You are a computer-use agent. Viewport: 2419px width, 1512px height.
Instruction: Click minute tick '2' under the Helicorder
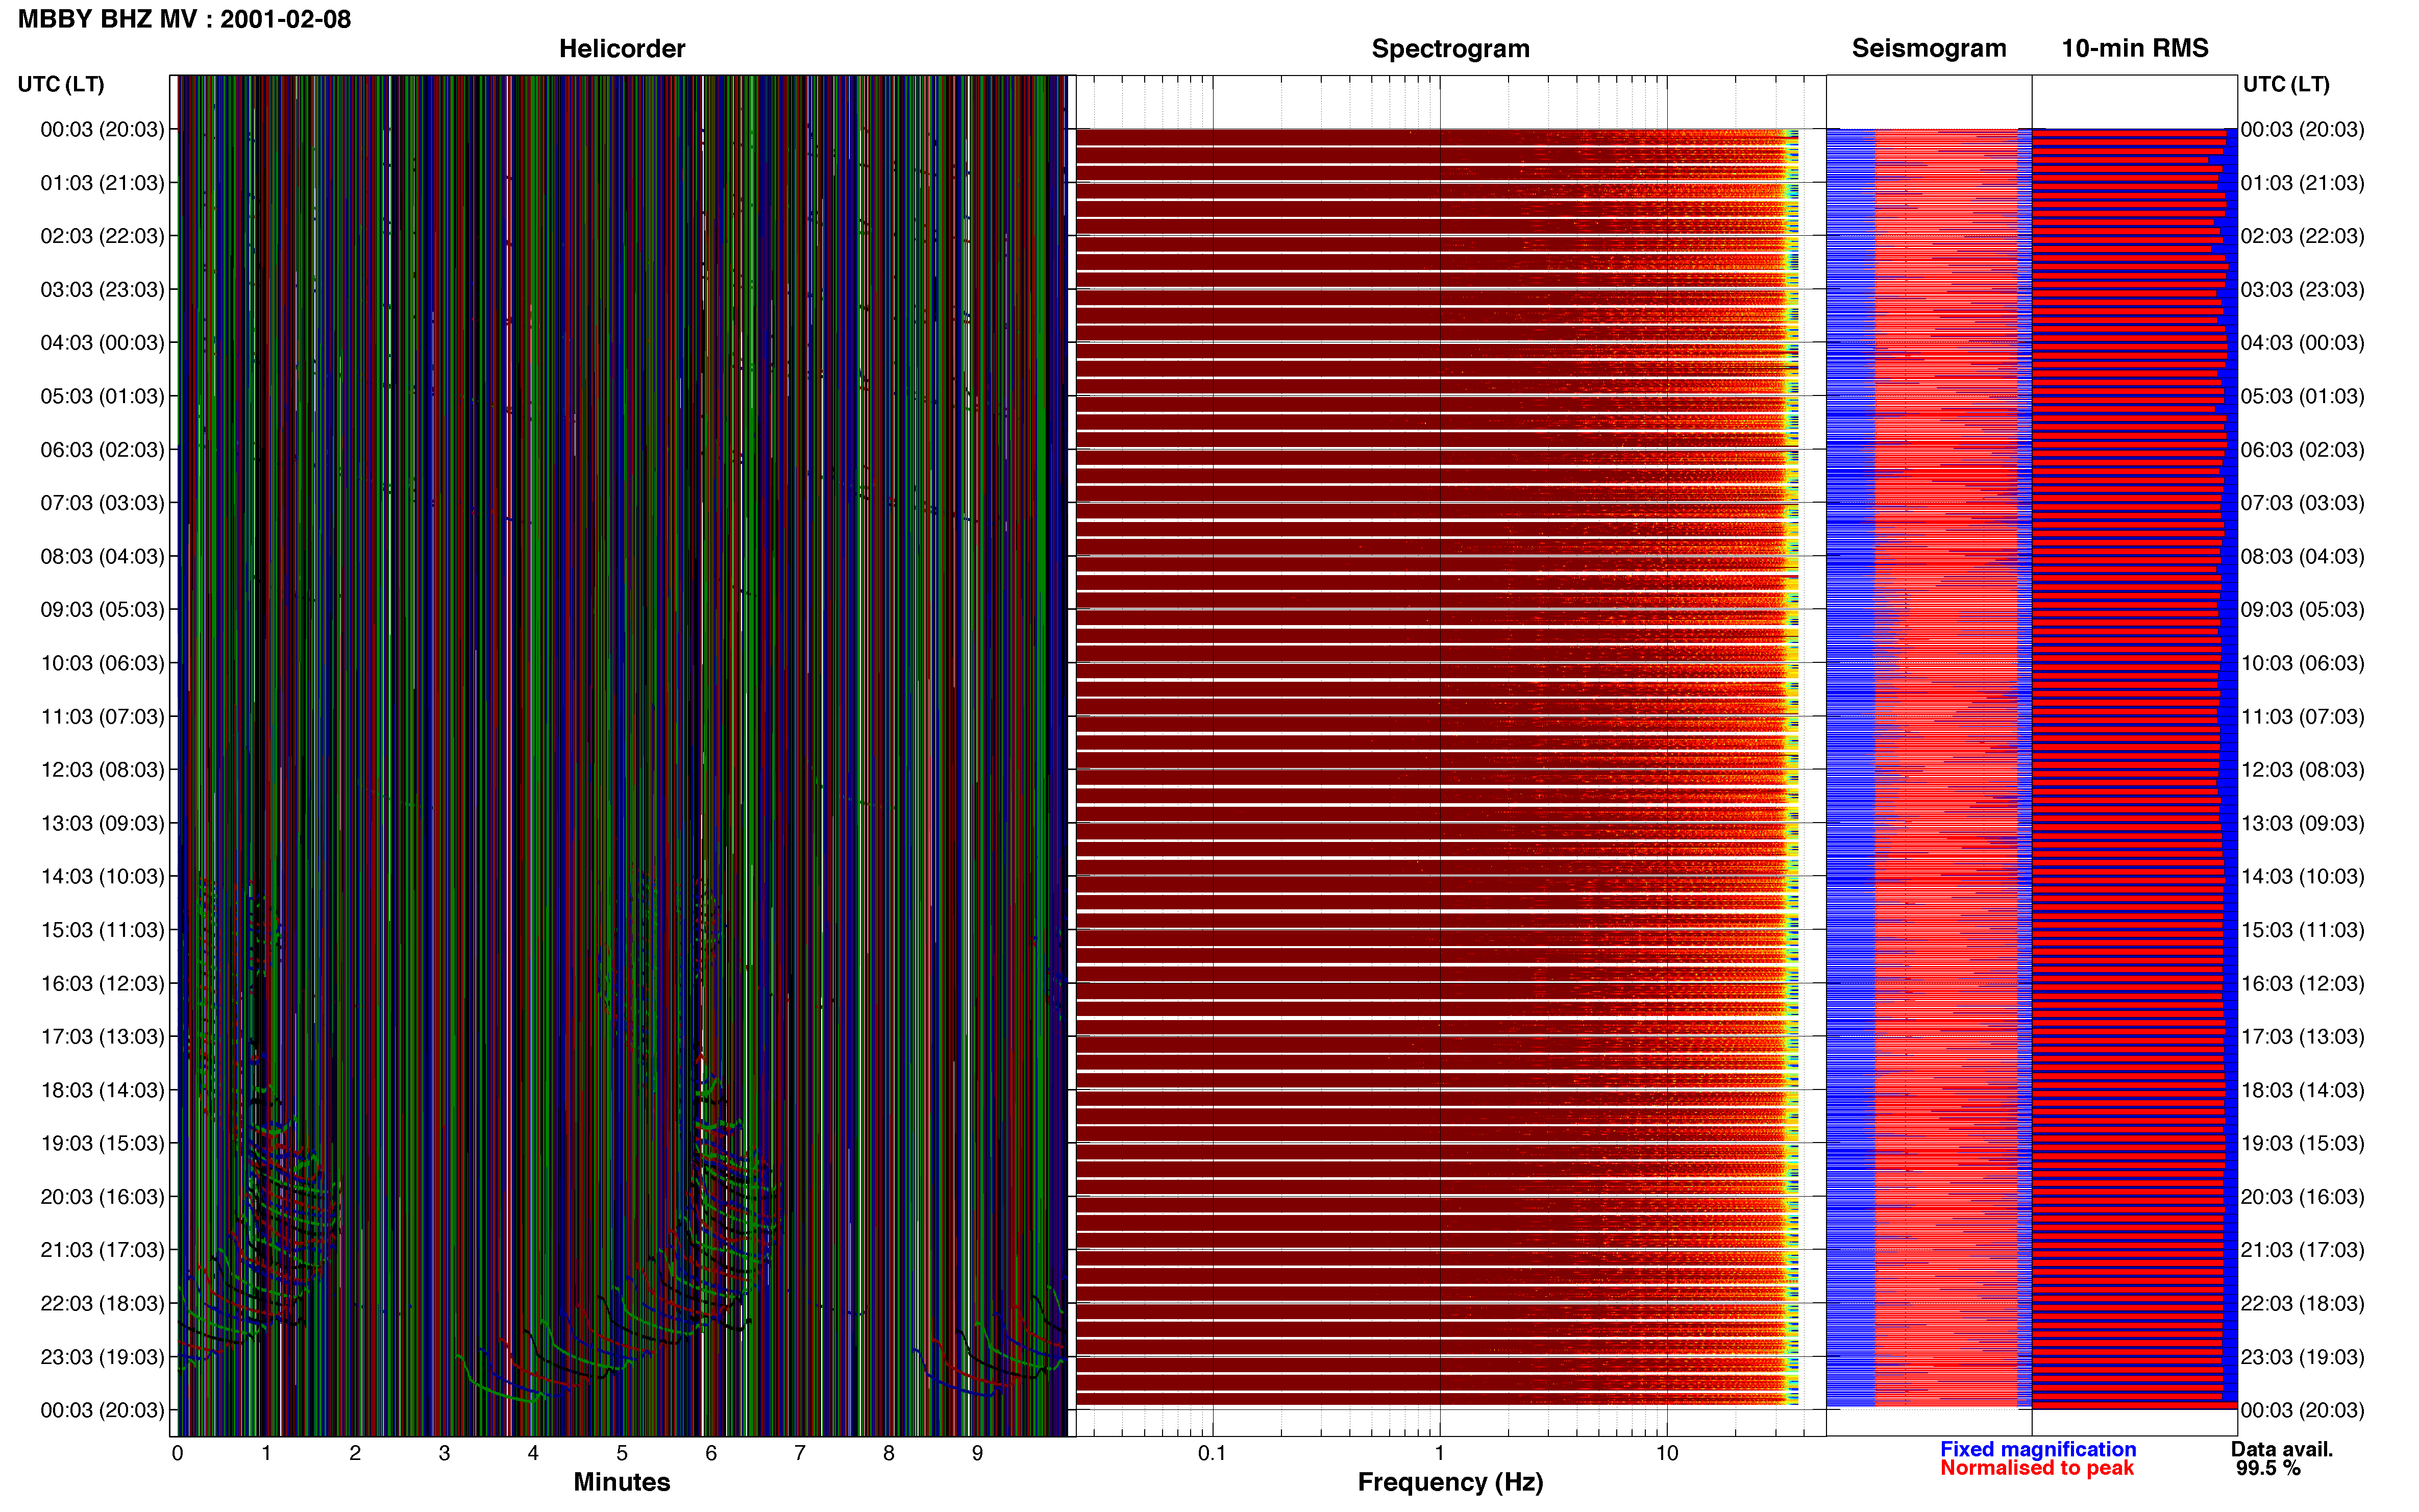(x=355, y=1453)
